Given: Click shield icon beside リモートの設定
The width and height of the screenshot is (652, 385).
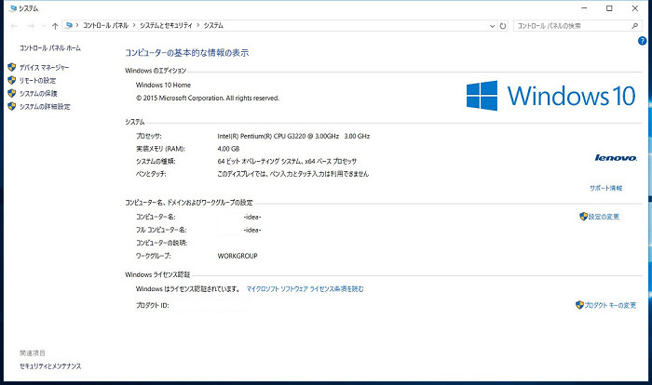Looking at the screenshot, I should click(11, 80).
